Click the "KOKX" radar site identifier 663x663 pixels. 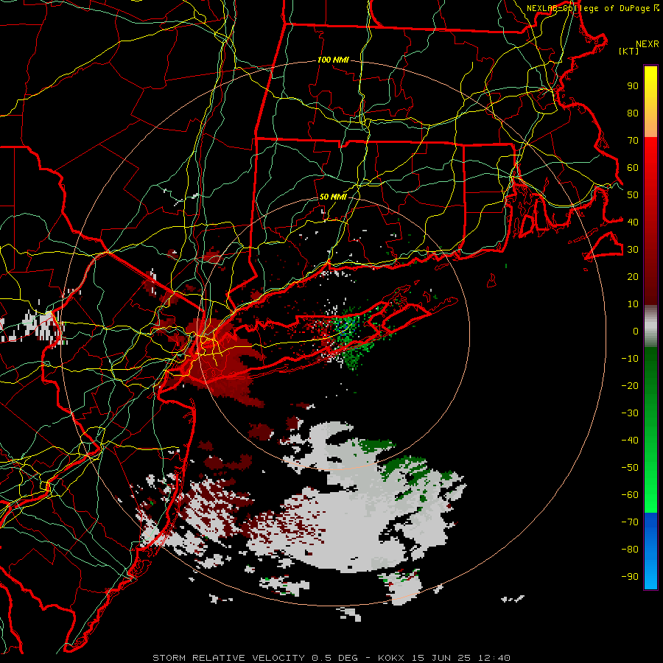click(391, 658)
